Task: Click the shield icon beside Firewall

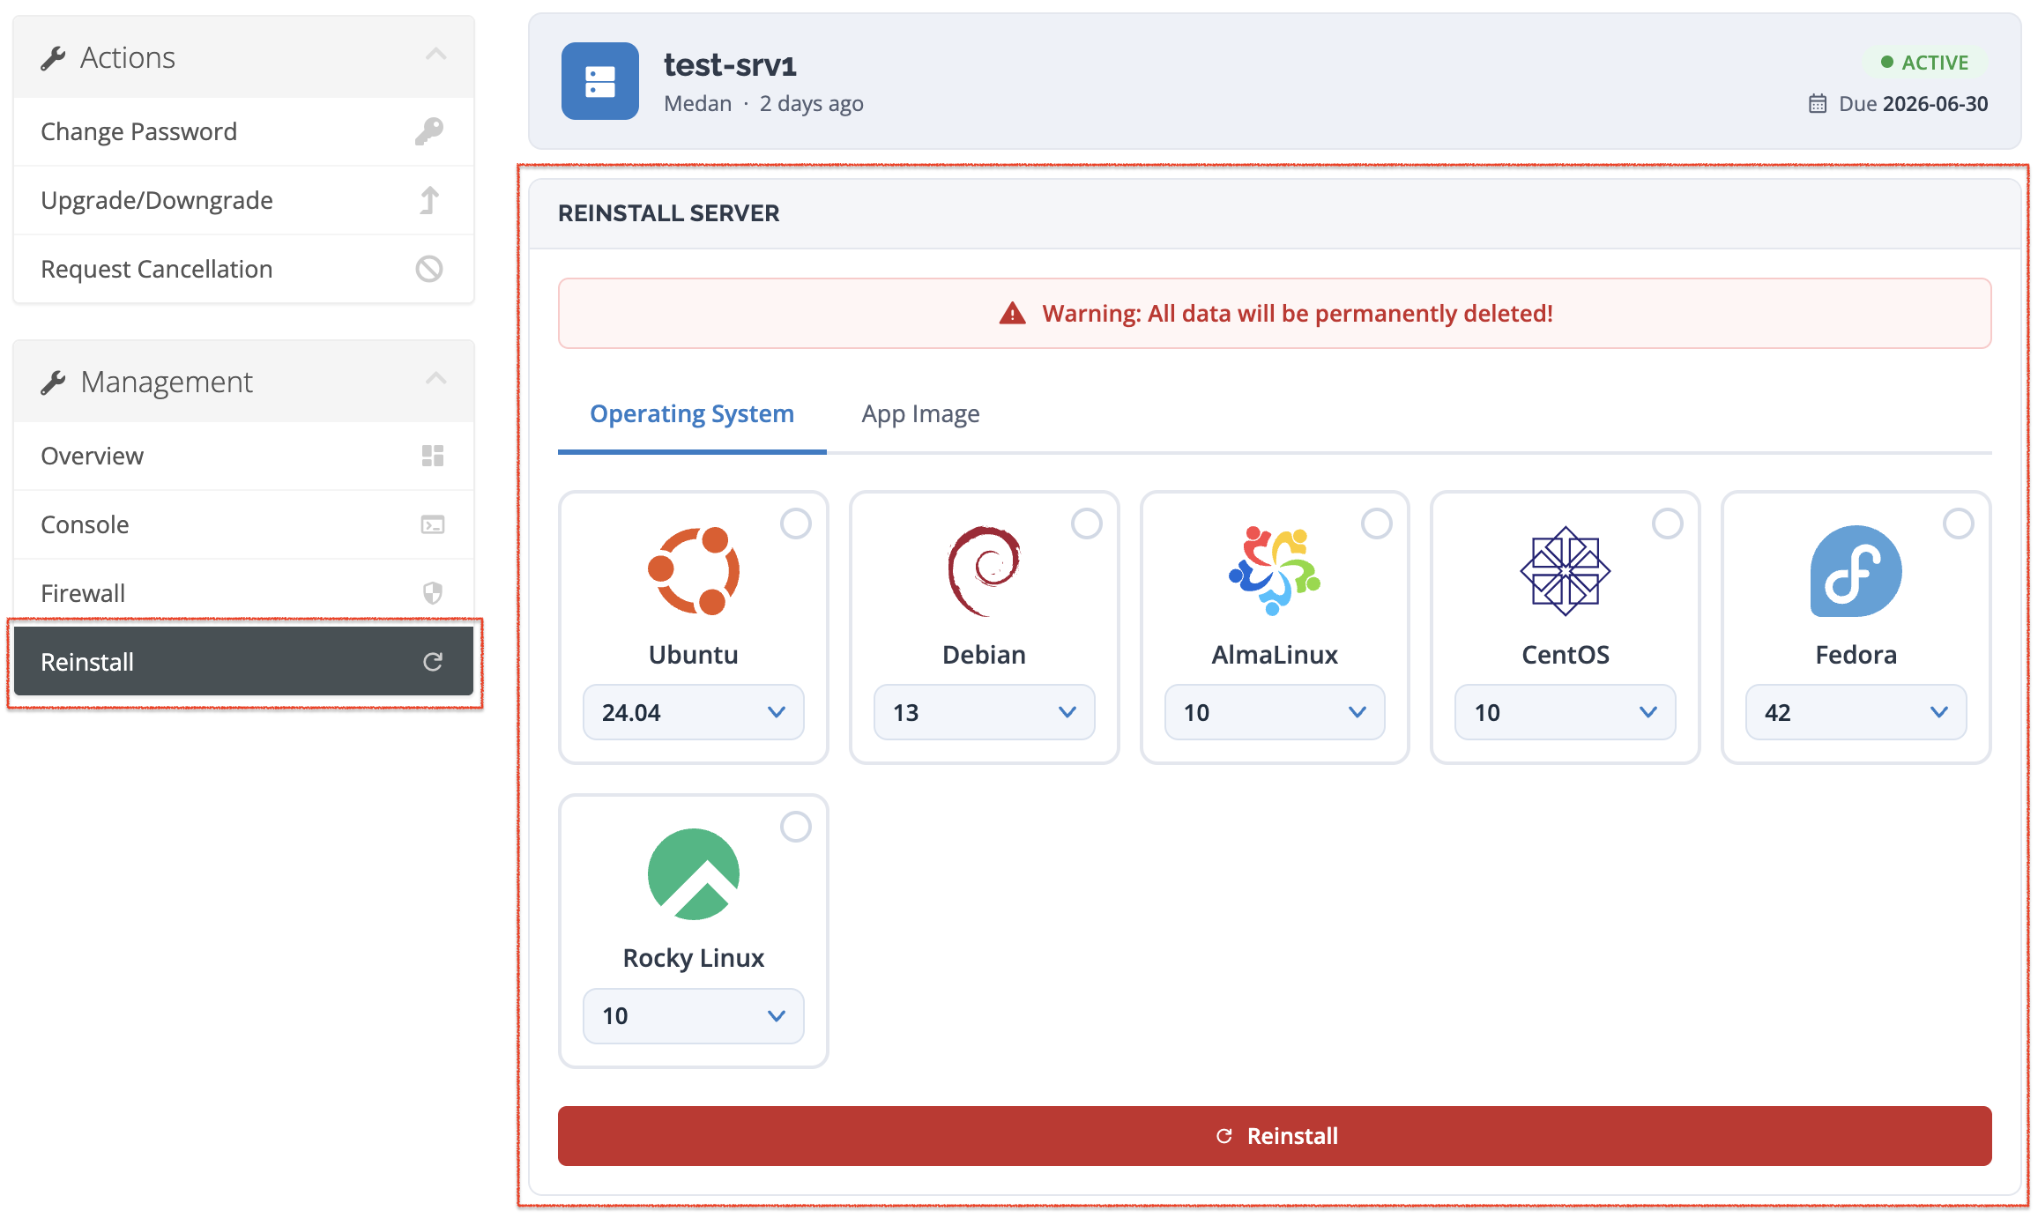Action: (433, 593)
